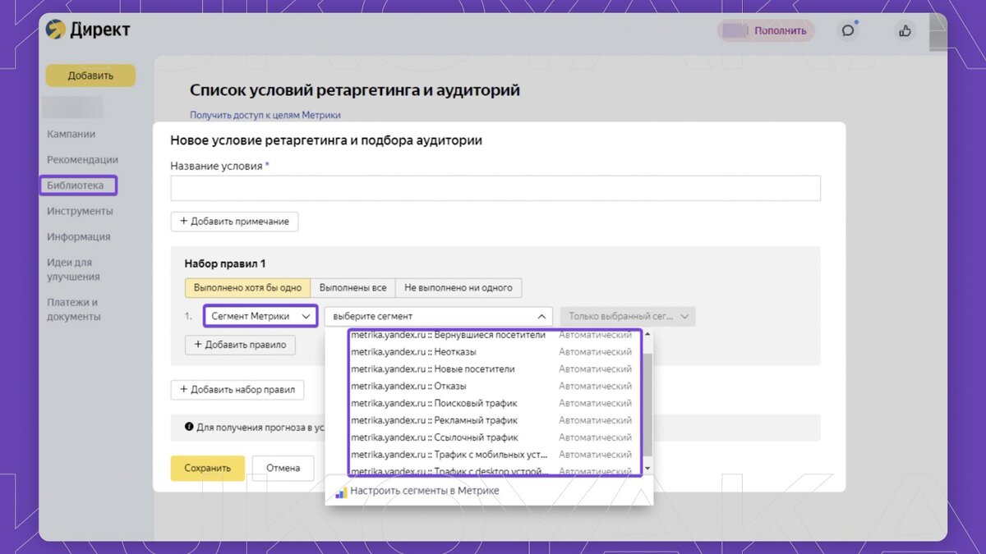Choose the Неотказы segment
The height and width of the screenshot is (554, 986).
click(493, 352)
